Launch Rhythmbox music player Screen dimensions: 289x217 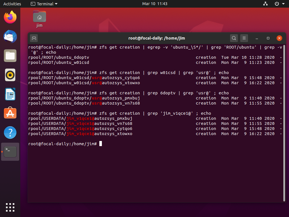tap(10, 75)
